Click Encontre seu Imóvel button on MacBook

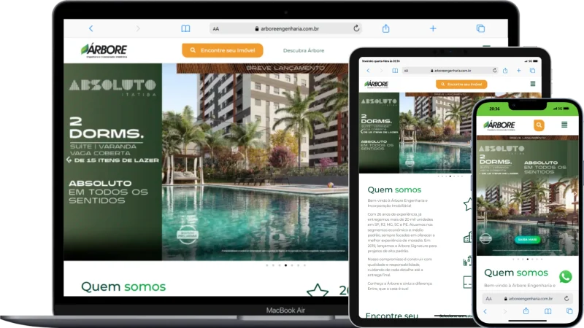click(223, 50)
